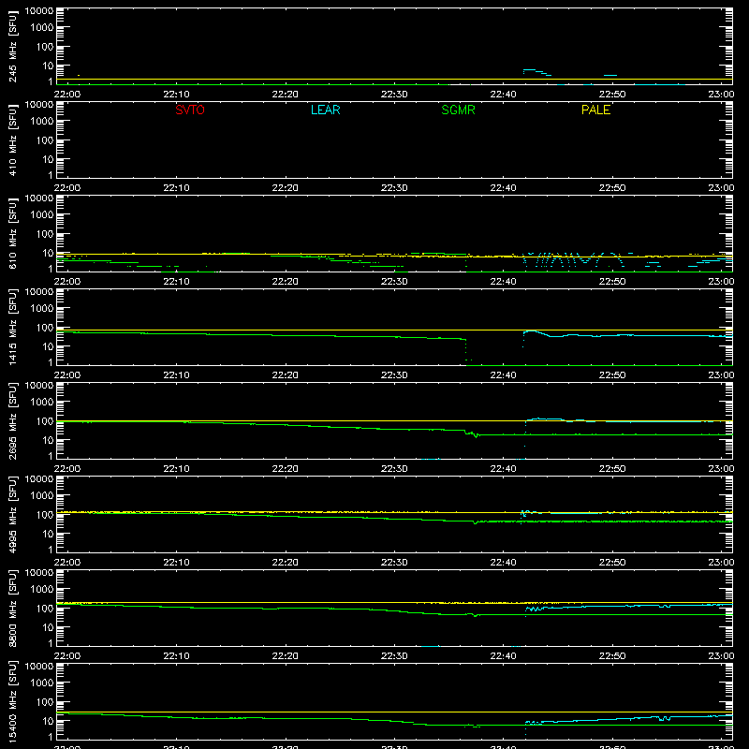Click 22:10 tick below the 245 MHz plot
The image size is (749, 749).
click(176, 95)
